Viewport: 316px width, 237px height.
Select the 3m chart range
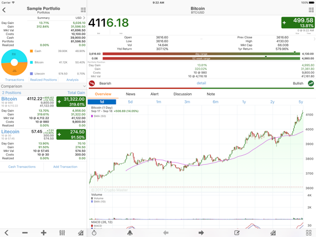click(x=187, y=102)
